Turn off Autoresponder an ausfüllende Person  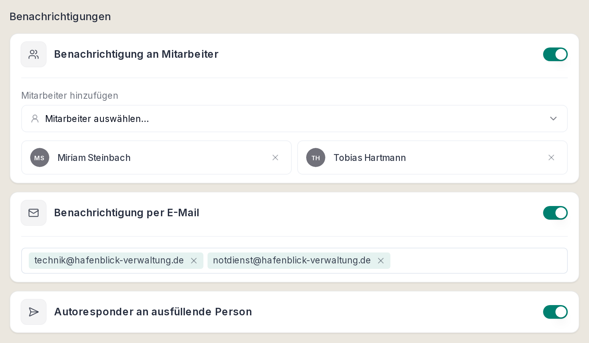click(x=555, y=312)
